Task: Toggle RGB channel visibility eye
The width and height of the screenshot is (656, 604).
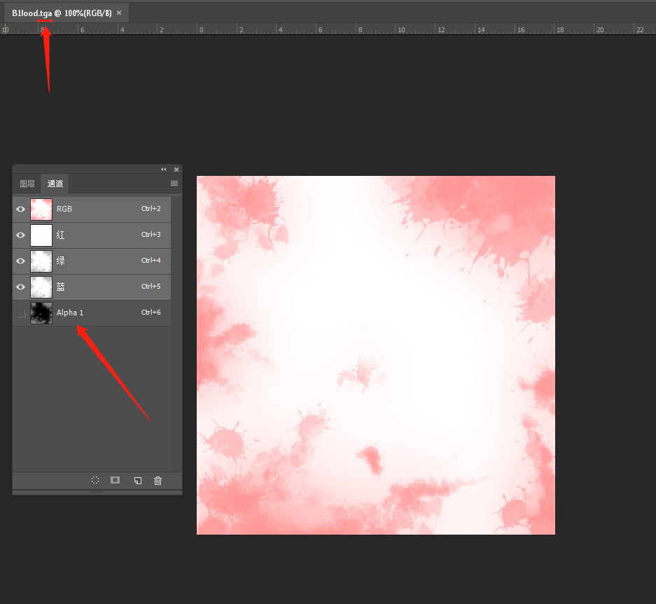Action: [20, 209]
